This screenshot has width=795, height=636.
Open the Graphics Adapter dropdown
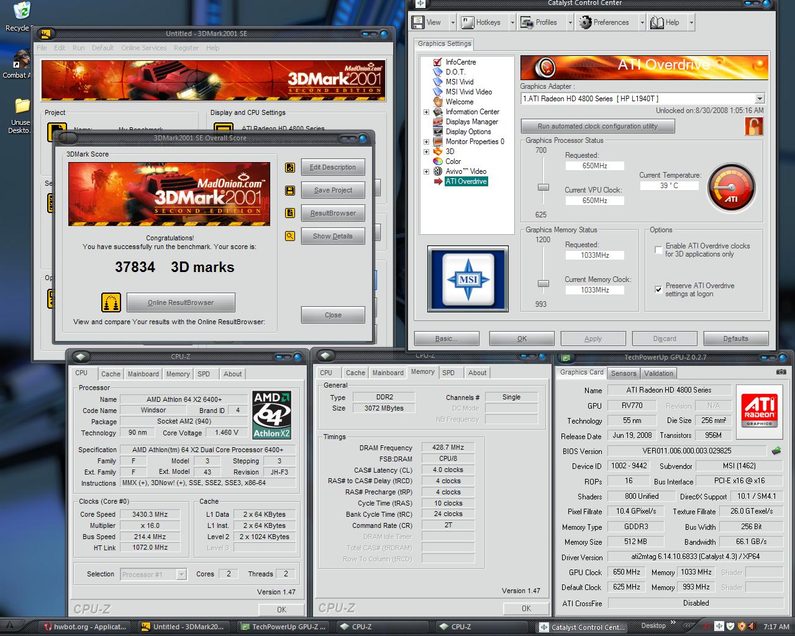point(760,99)
